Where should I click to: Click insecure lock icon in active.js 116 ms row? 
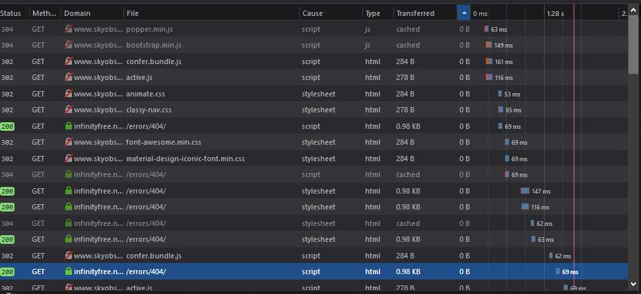tap(69, 77)
